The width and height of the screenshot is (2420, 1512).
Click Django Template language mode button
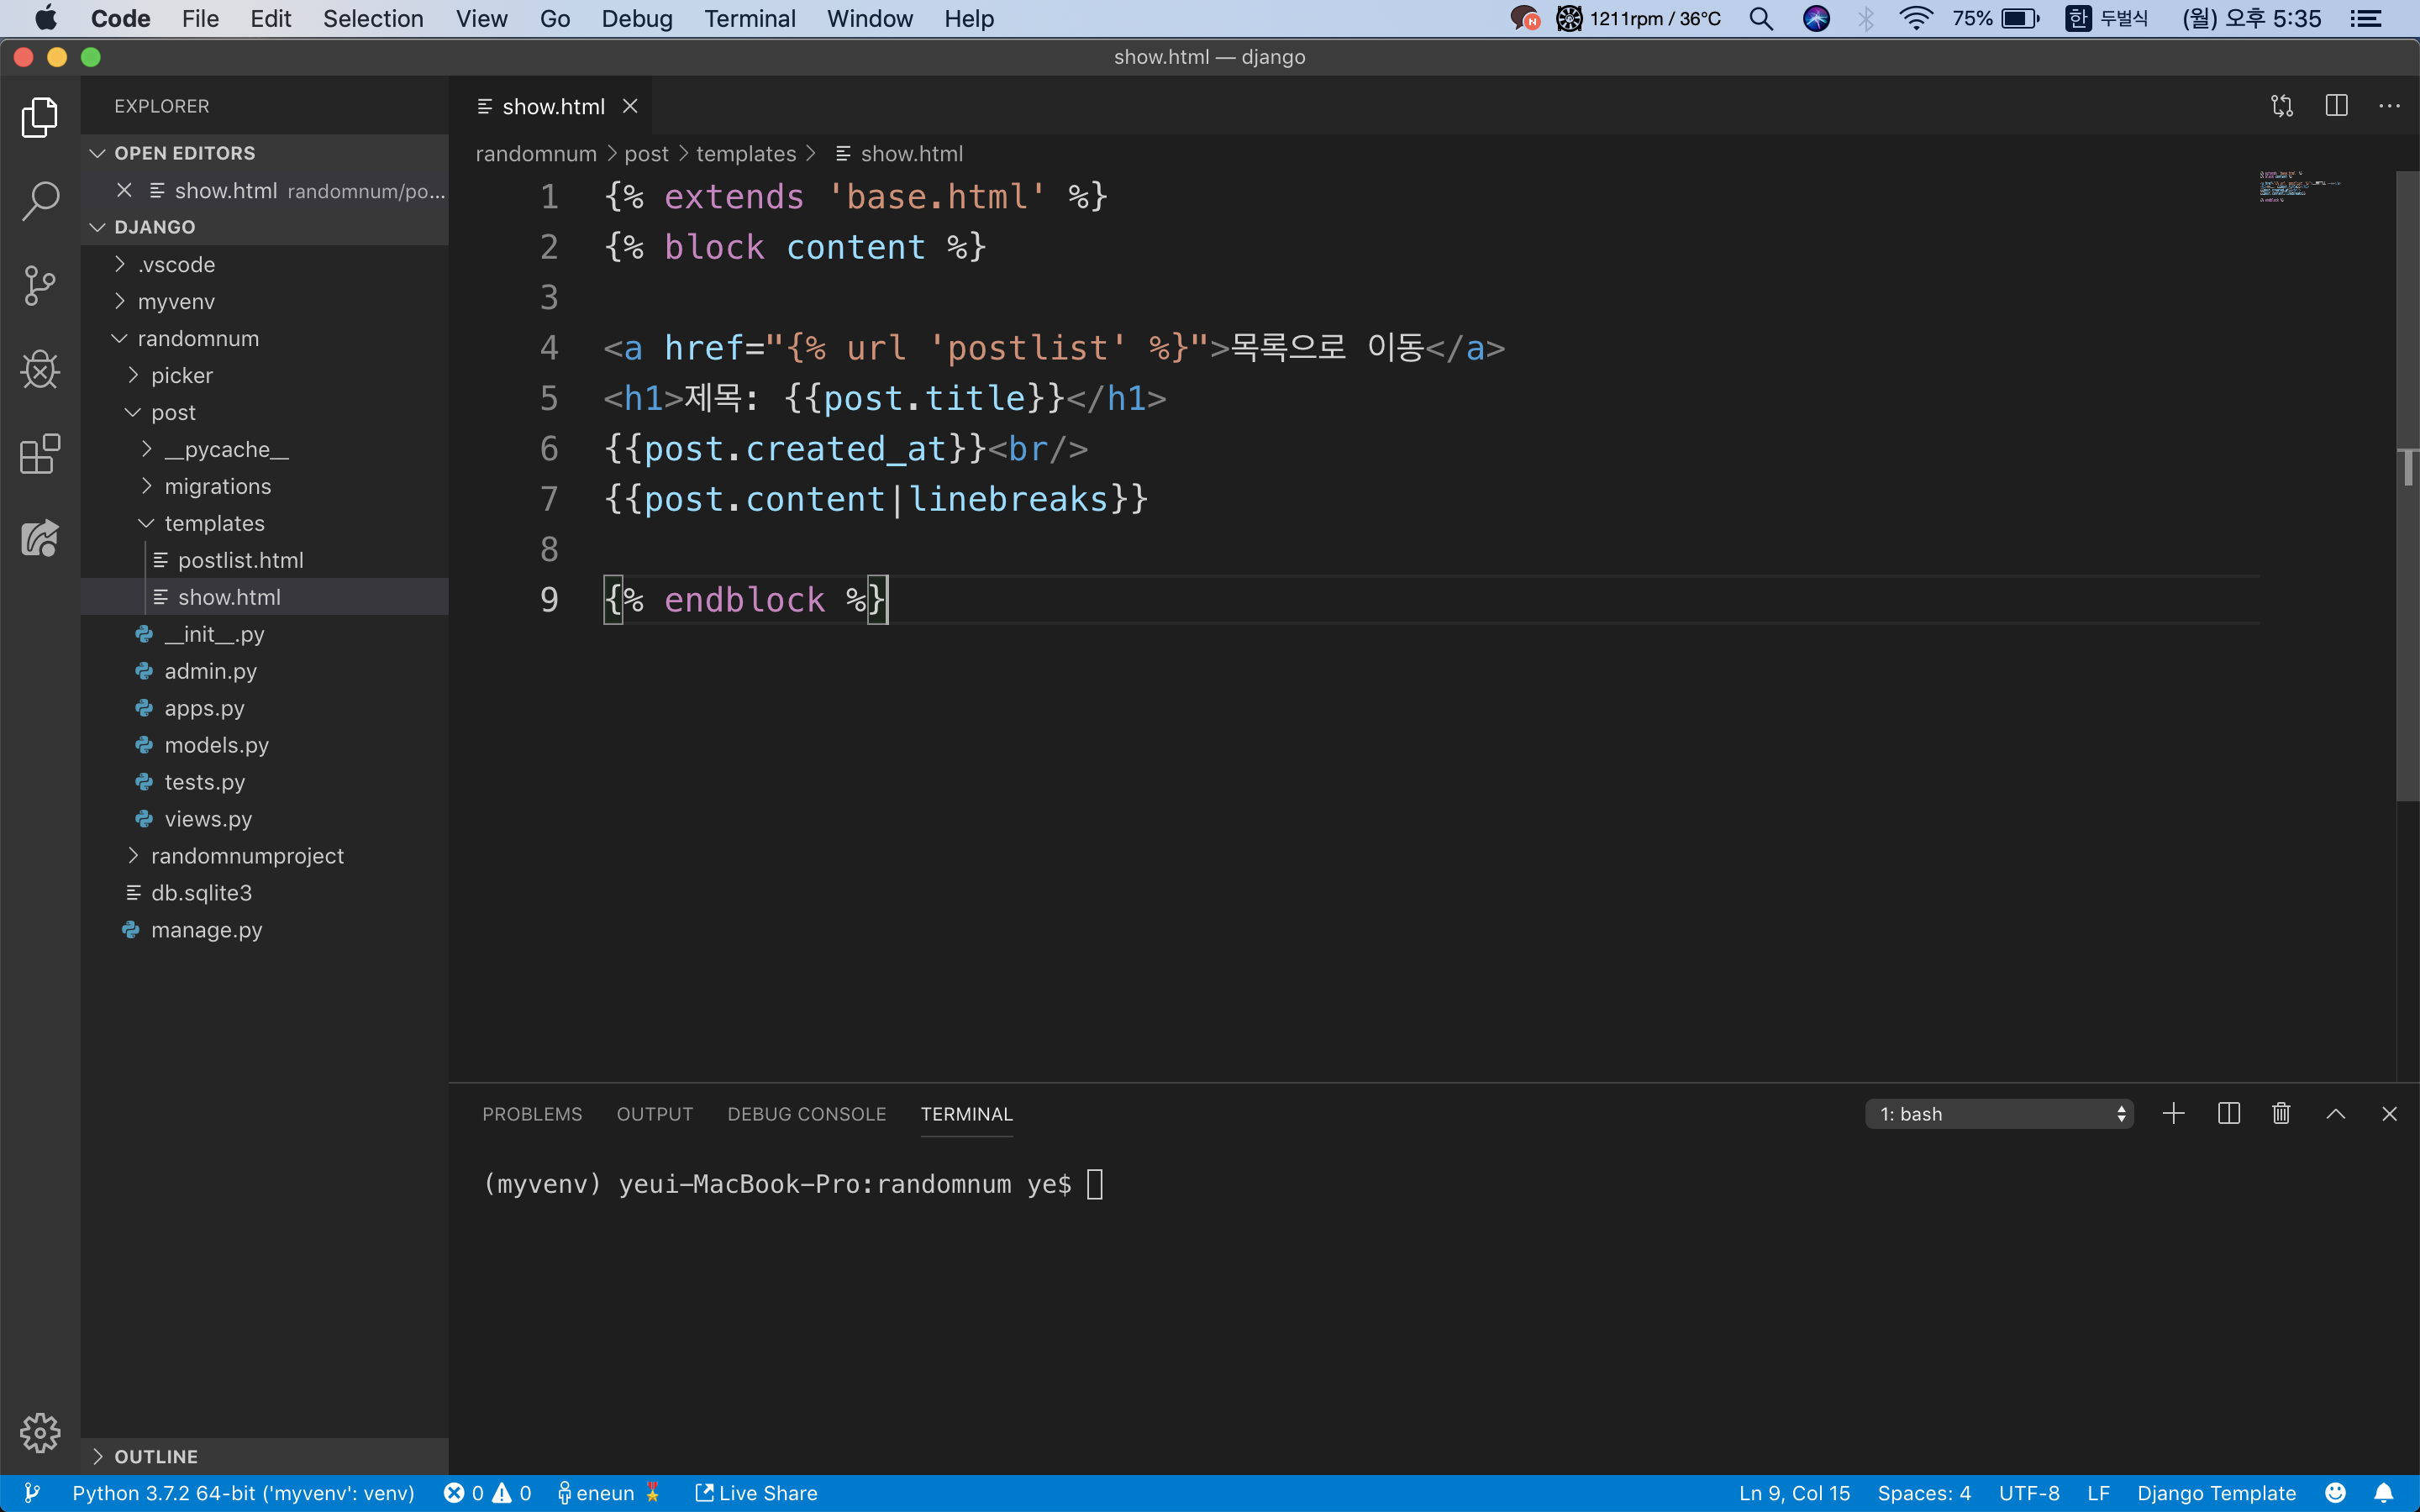2215,1493
